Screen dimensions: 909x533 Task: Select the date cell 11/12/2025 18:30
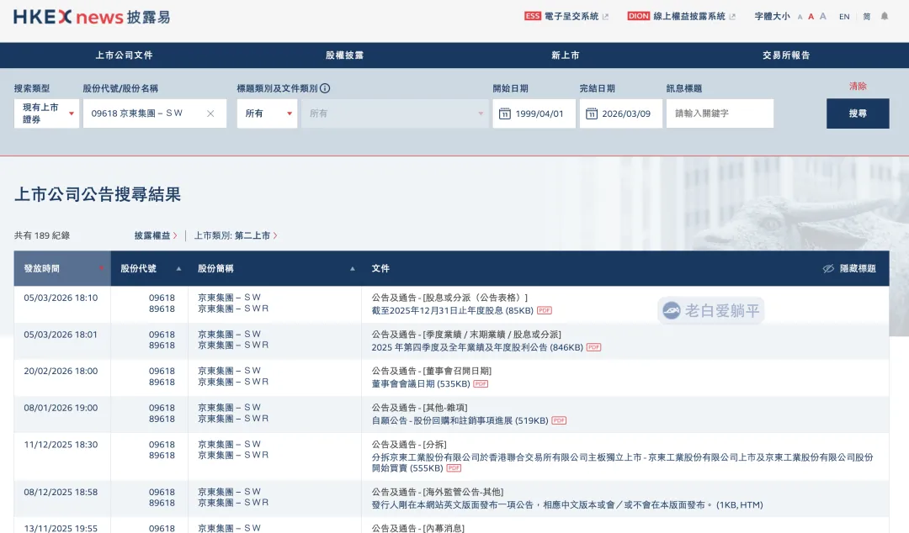[61, 445]
